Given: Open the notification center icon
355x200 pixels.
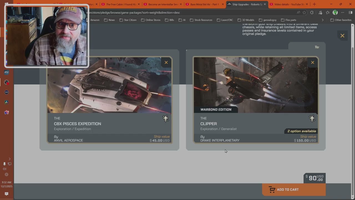Looking at the screenshot, I should click(x=6, y=194).
